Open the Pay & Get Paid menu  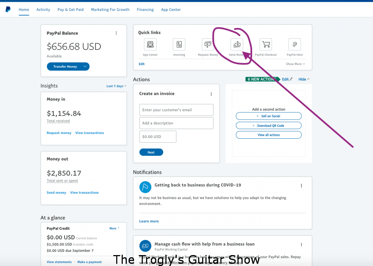click(x=70, y=9)
